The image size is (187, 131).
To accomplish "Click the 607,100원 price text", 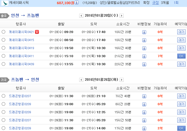I will 66,3.
